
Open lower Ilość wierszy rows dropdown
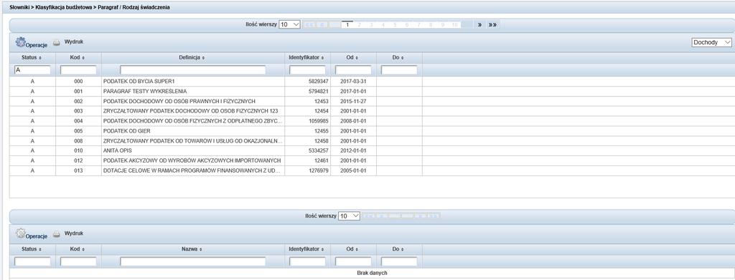(350, 216)
